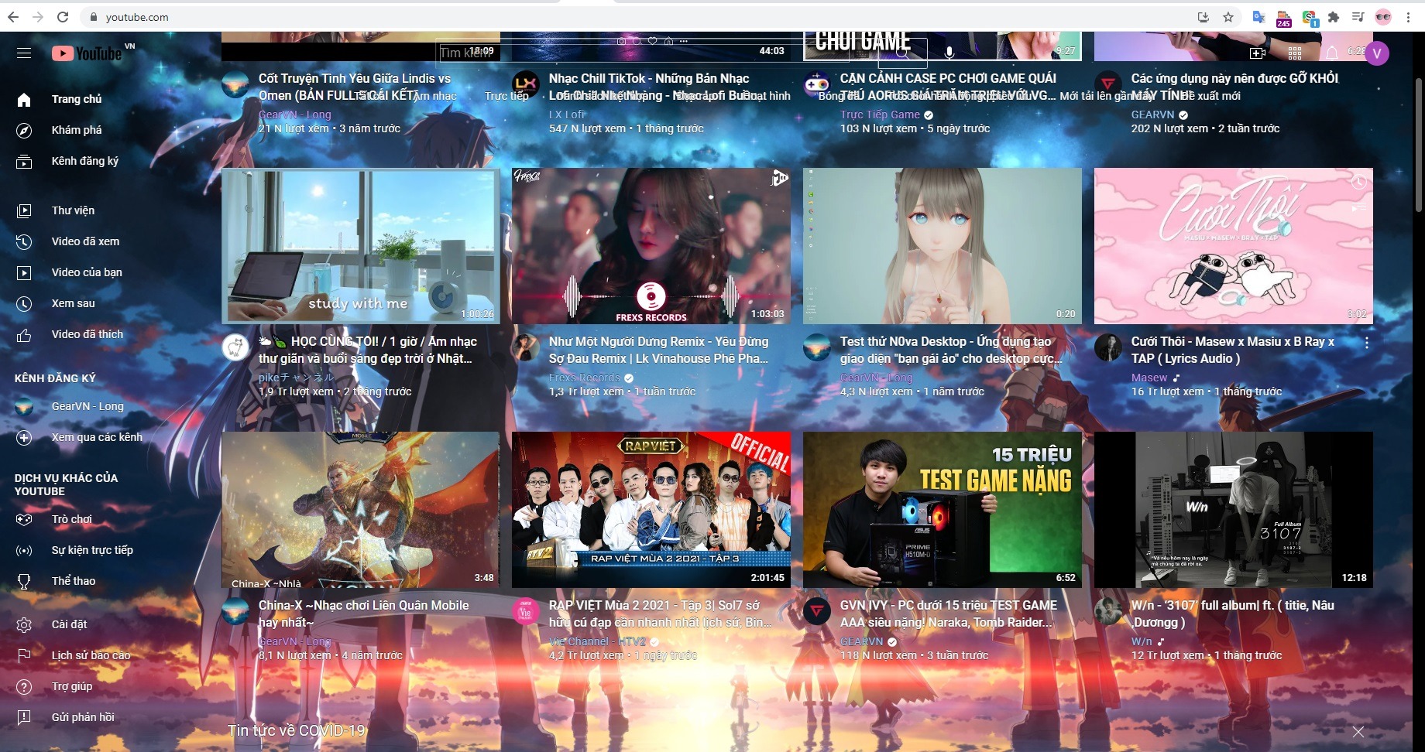1425x752 pixels.
Task: Open the purple V account avatar
Action: (1377, 53)
